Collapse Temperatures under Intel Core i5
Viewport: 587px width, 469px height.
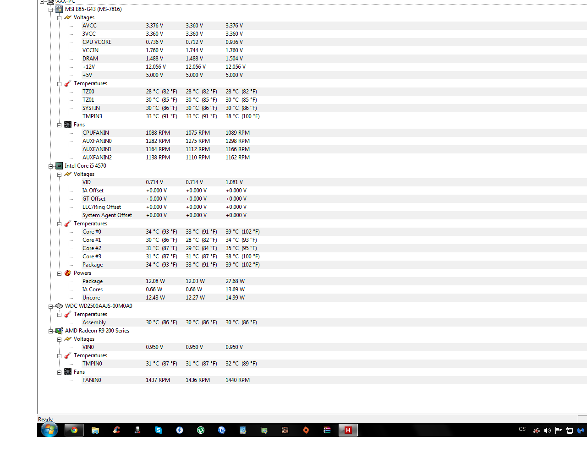[x=60, y=224]
